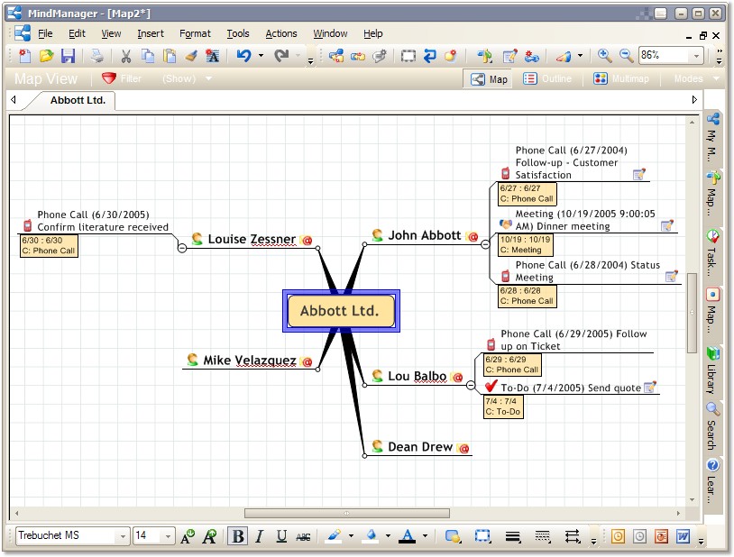
Task: Click the Paste clipboard icon
Action: tap(170, 56)
